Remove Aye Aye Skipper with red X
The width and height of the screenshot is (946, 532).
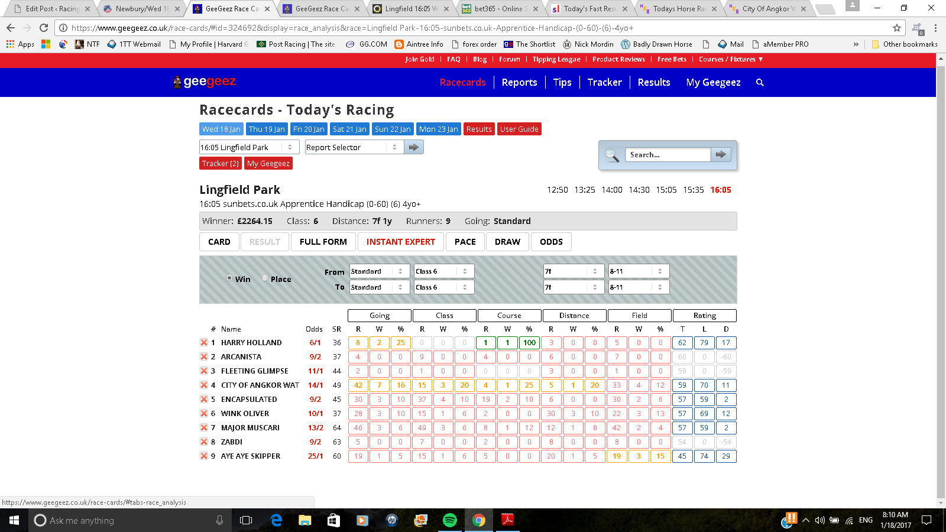pyautogui.click(x=204, y=456)
